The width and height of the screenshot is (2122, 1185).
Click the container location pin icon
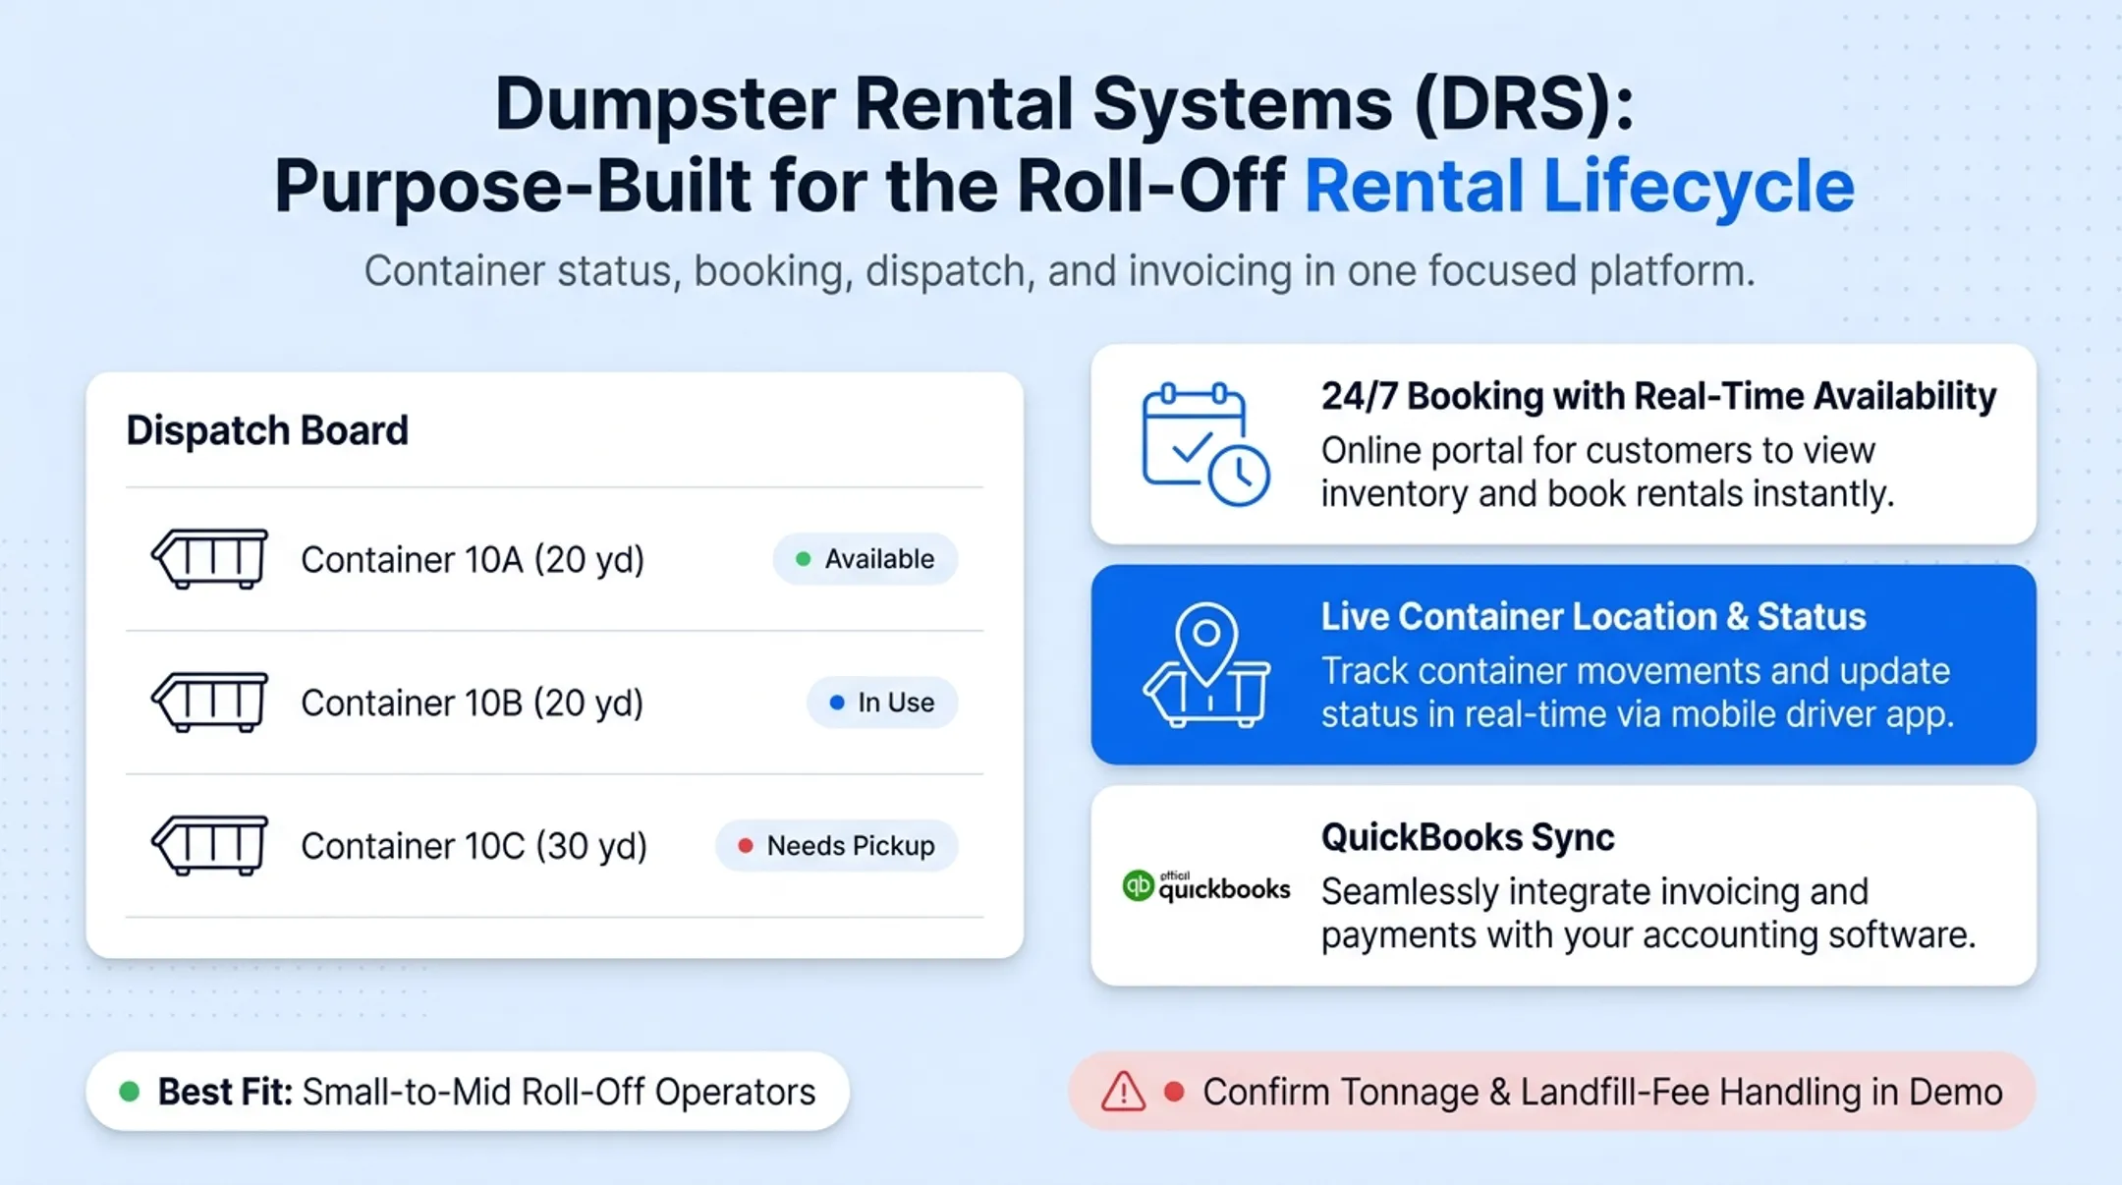point(1206,664)
